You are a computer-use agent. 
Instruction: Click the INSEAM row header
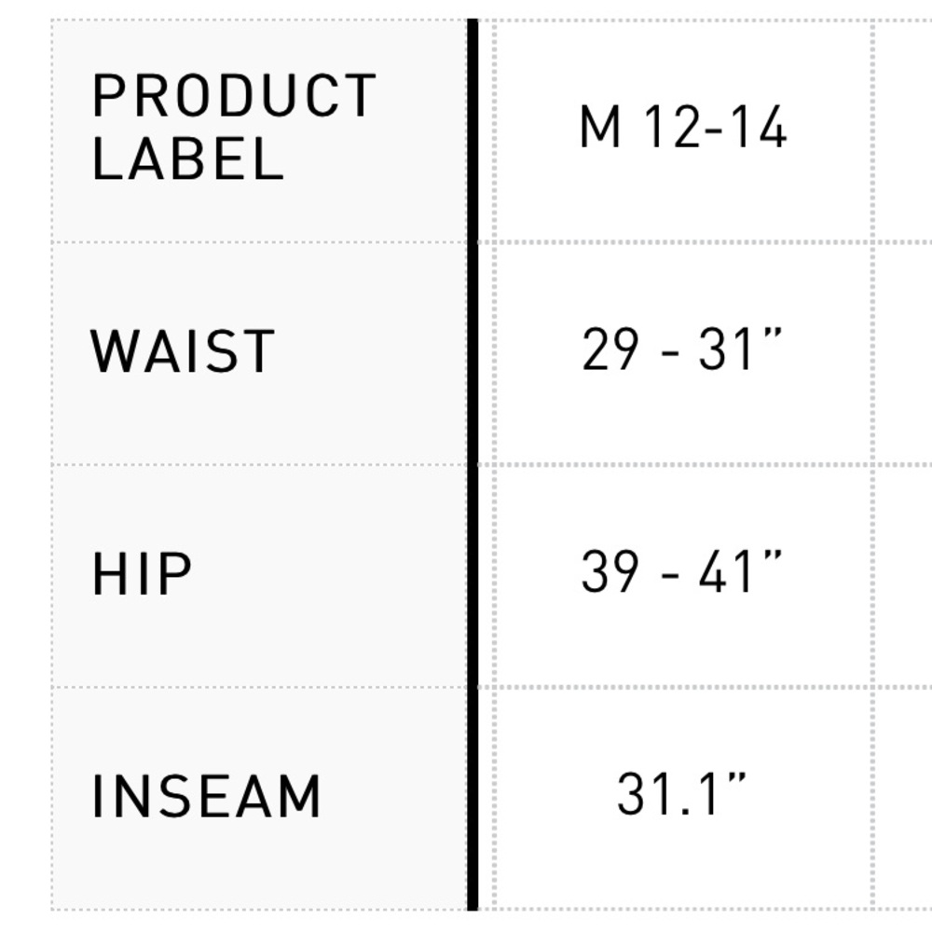(x=259, y=798)
